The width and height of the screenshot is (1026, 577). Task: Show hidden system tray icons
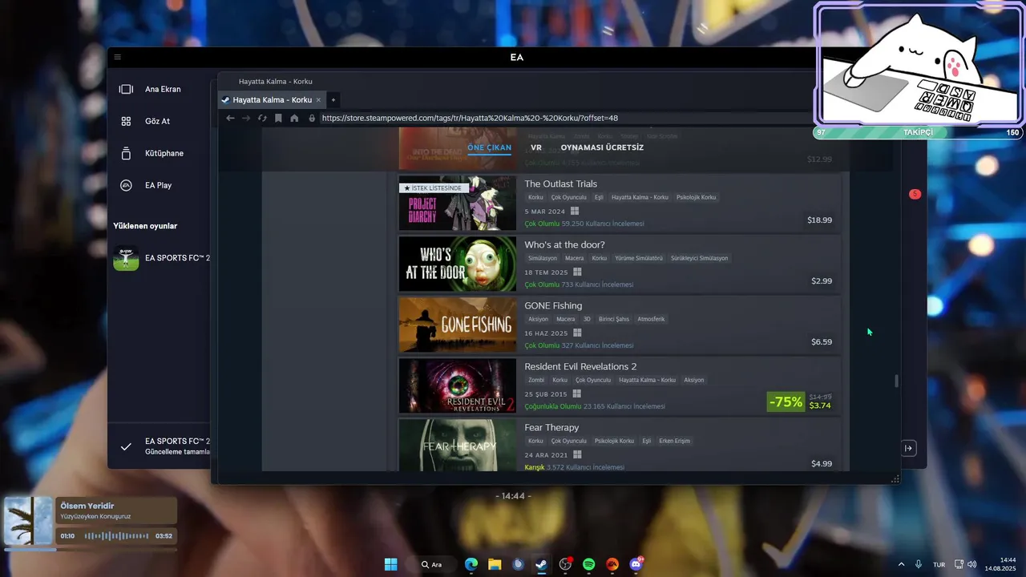pyautogui.click(x=901, y=564)
